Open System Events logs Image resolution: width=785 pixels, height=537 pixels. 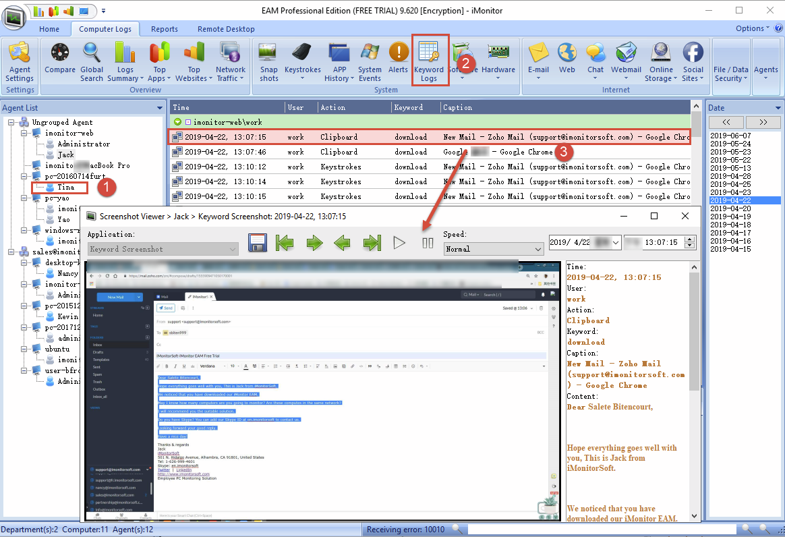click(370, 62)
